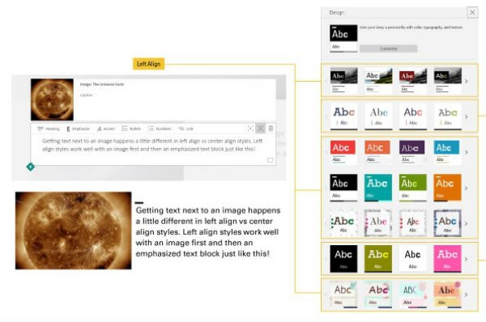
Task: Pick the pink and mint pastel Abc
Action: click(378, 294)
